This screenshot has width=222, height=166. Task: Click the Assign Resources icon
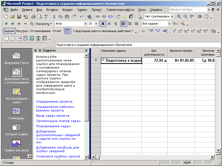tap(131, 17)
